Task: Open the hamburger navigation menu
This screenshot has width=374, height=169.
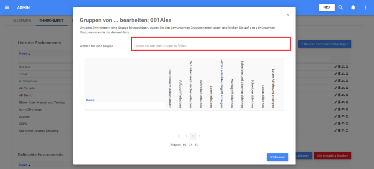Action: [x=7, y=7]
